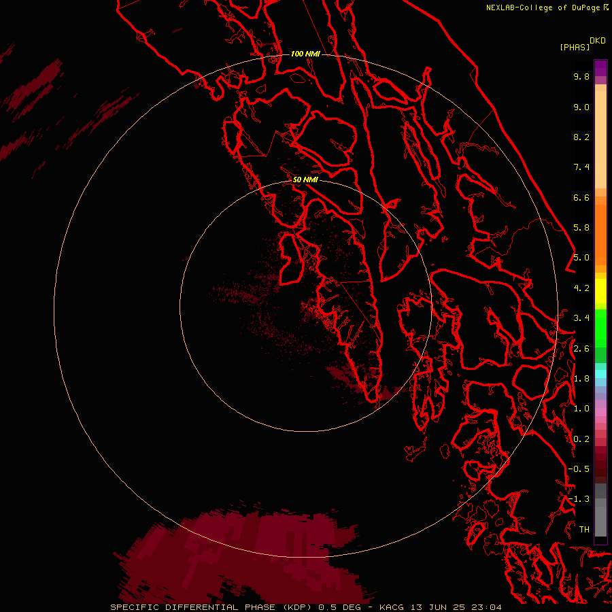Select the cyan band of the color bar
The image size is (612, 612).
(x=600, y=374)
